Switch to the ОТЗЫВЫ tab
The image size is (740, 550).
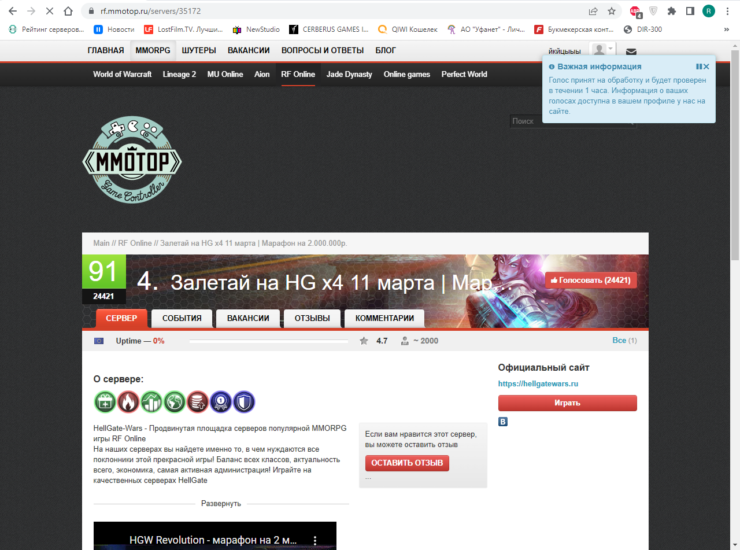click(x=312, y=318)
